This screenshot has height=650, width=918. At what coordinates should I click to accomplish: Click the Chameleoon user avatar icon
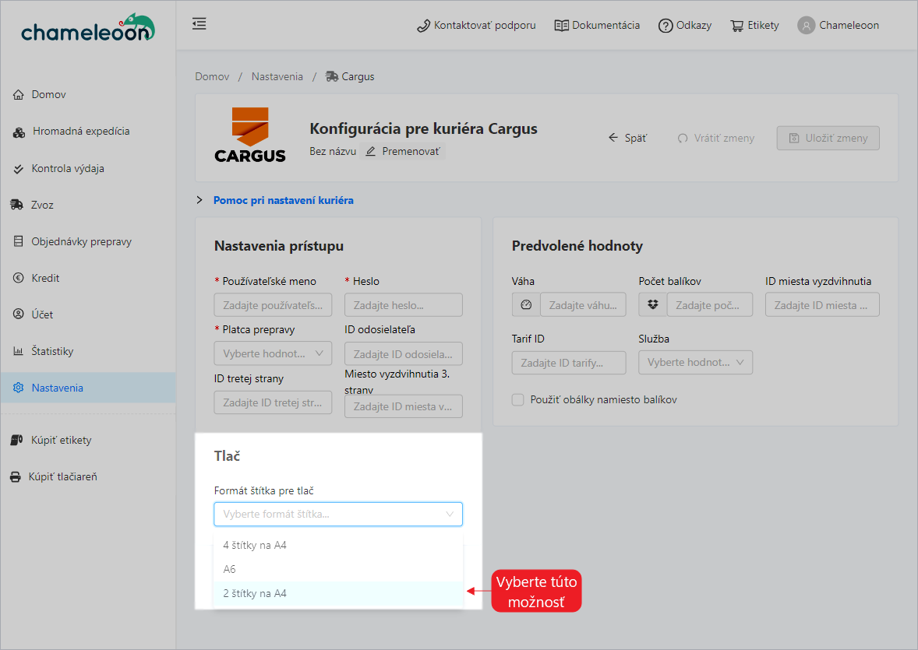806,26
